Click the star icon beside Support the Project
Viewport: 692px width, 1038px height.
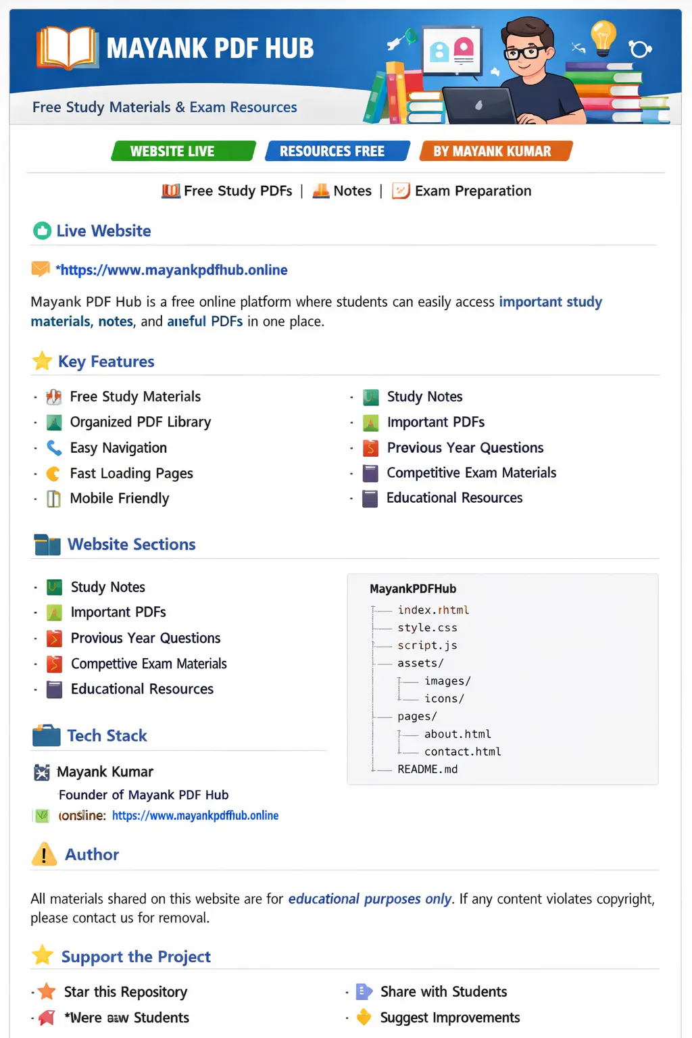coord(43,956)
